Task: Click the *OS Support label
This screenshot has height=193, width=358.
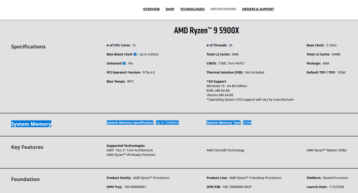Action: [216, 81]
